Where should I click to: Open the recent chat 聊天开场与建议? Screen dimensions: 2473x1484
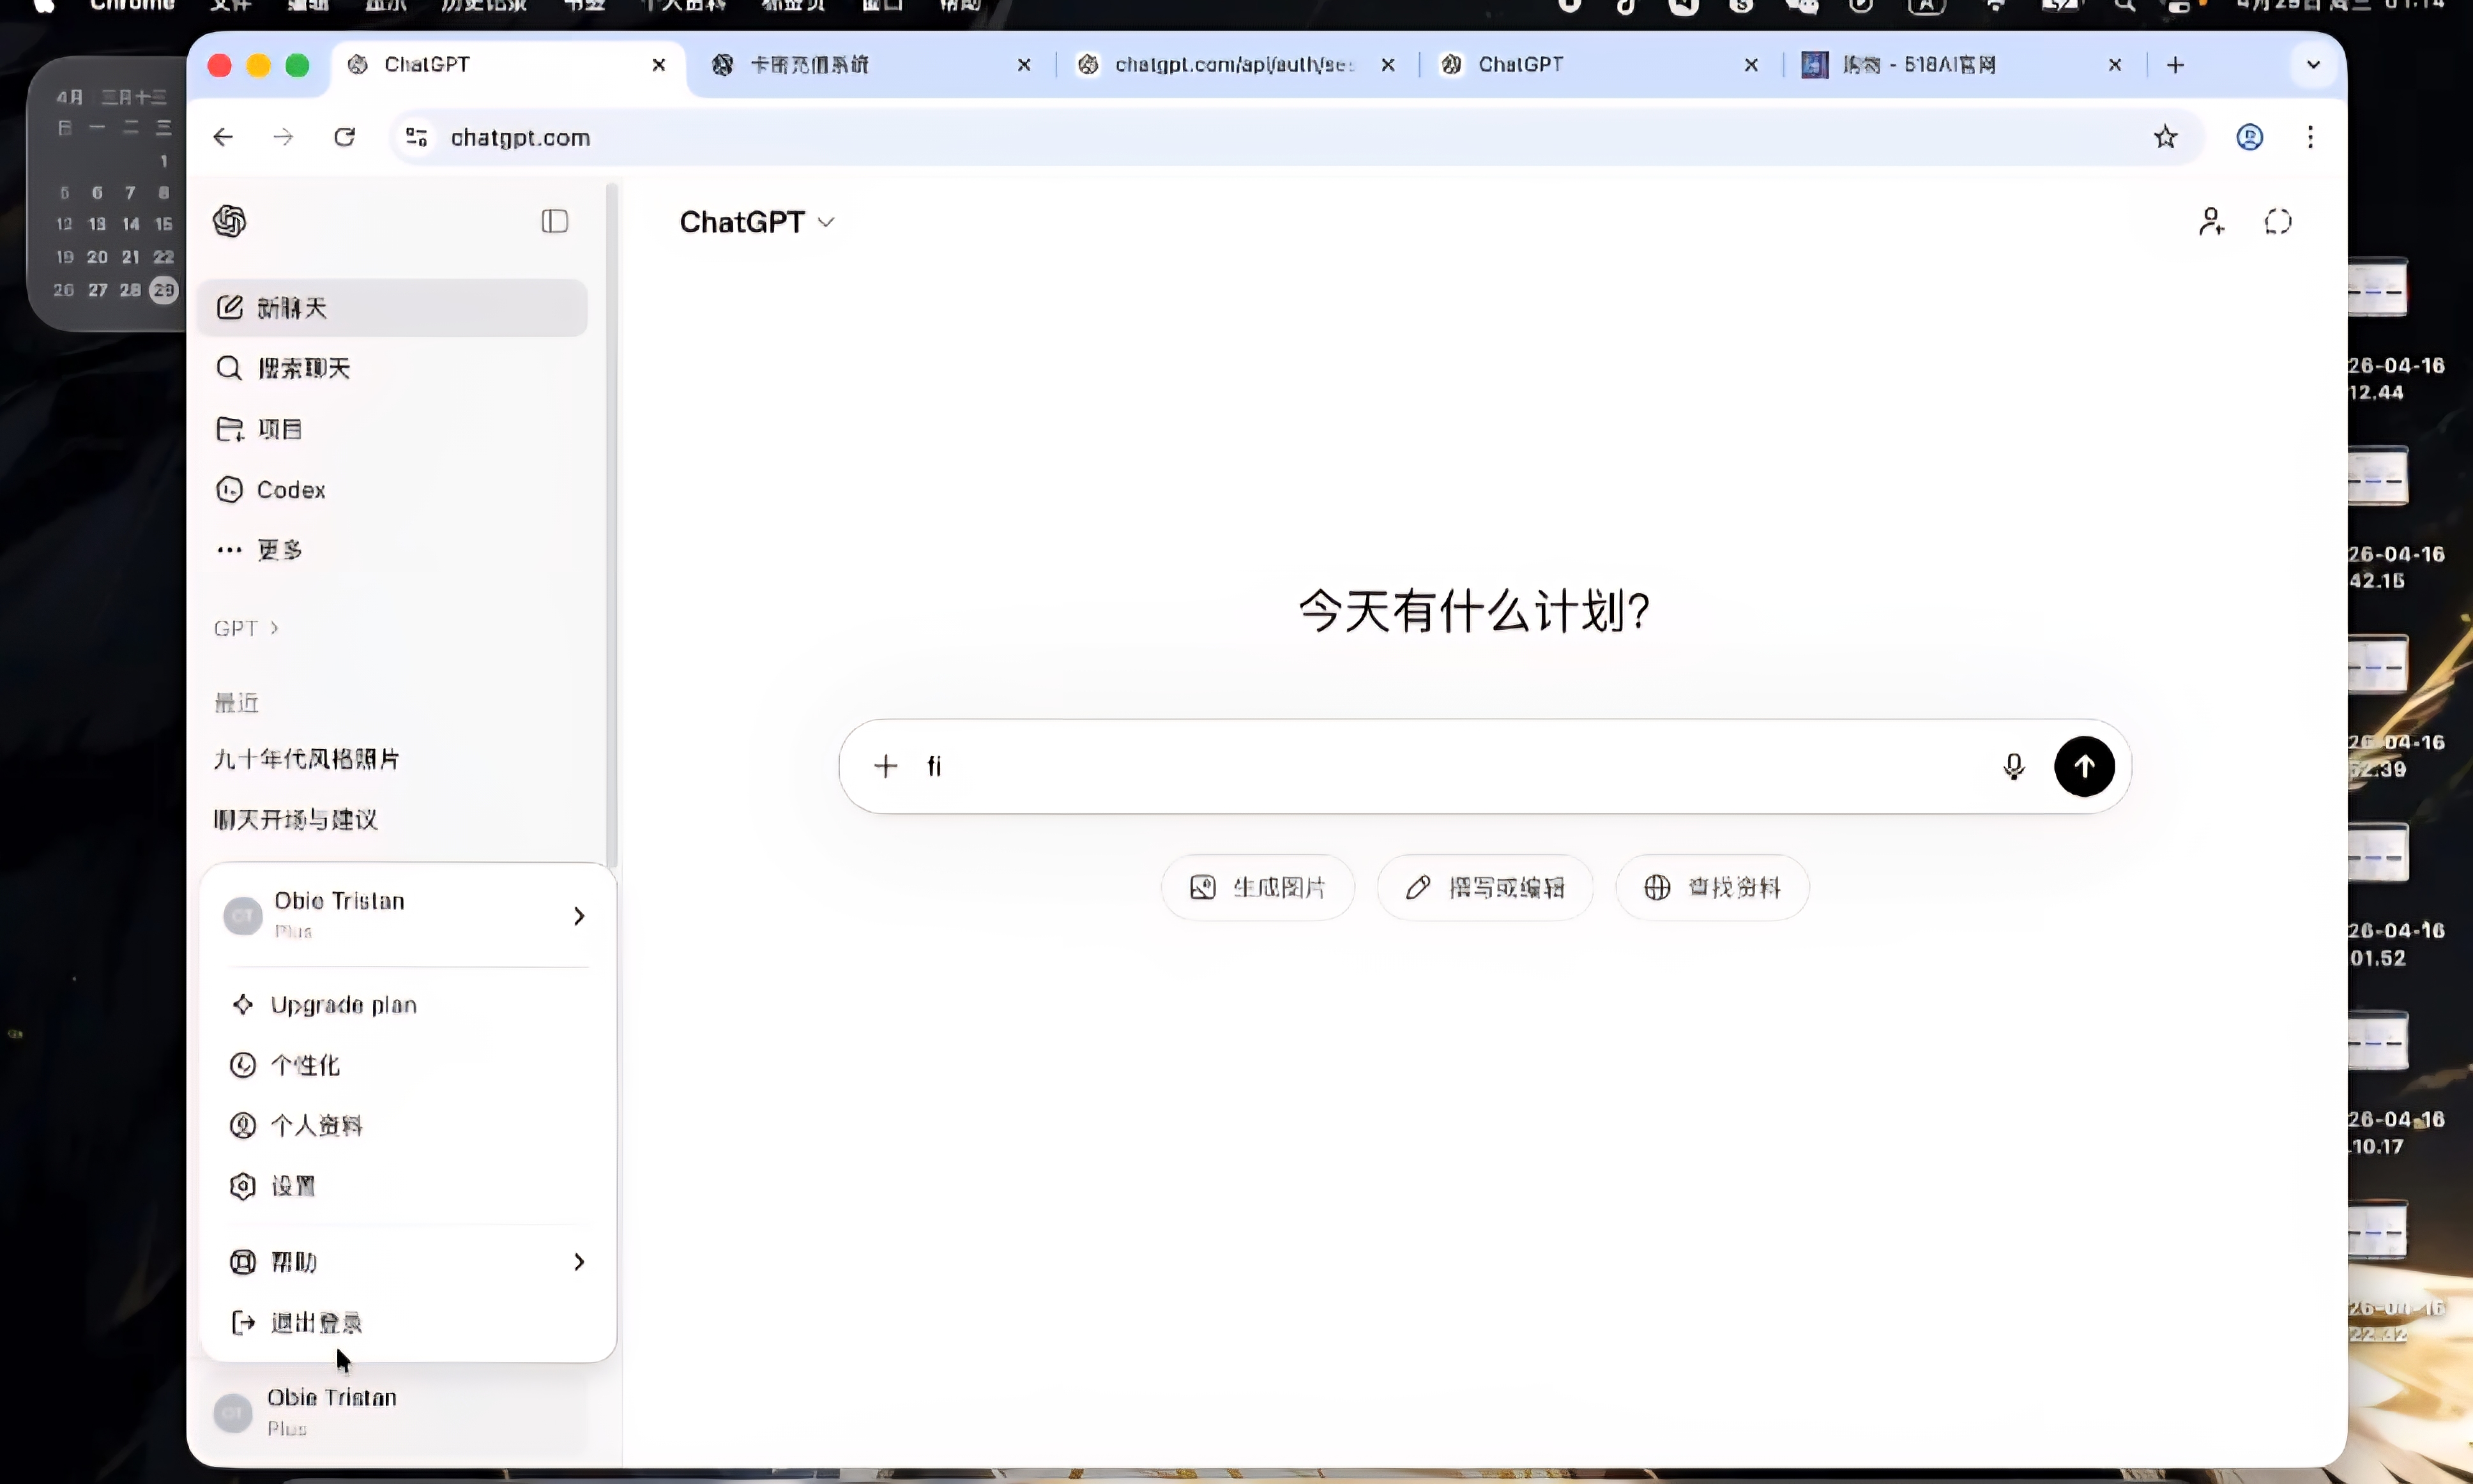pyautogui.click(x=295, y=820)
